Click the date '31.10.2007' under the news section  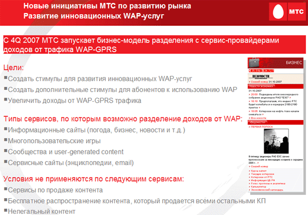tap(255, 91)
